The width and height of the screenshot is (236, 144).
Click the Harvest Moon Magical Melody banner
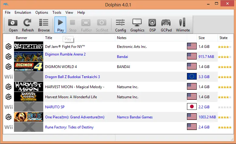point(29,87)
